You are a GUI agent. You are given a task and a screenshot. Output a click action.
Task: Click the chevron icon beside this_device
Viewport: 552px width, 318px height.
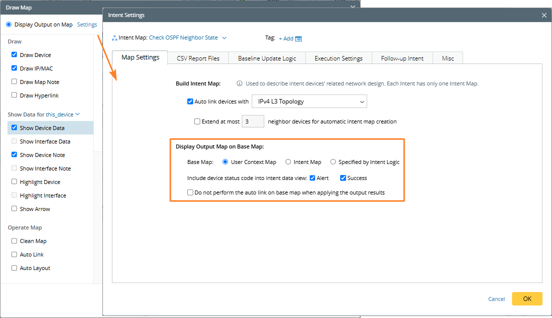(x=77, y=114)
